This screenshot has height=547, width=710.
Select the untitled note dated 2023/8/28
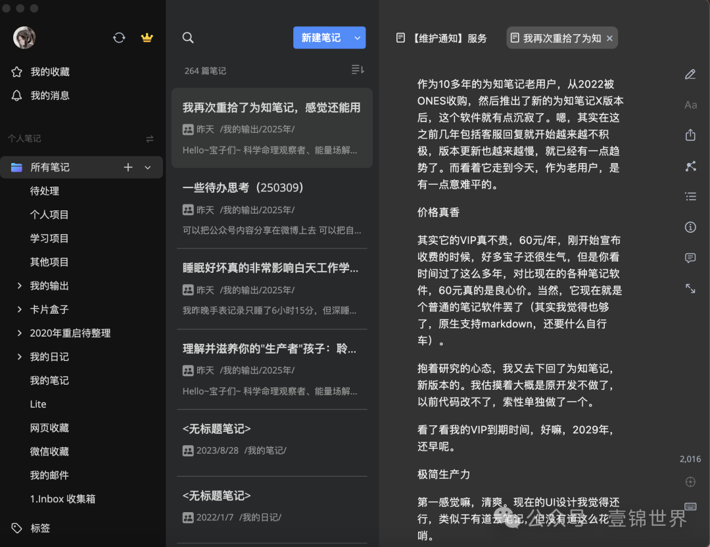(272, 443)
